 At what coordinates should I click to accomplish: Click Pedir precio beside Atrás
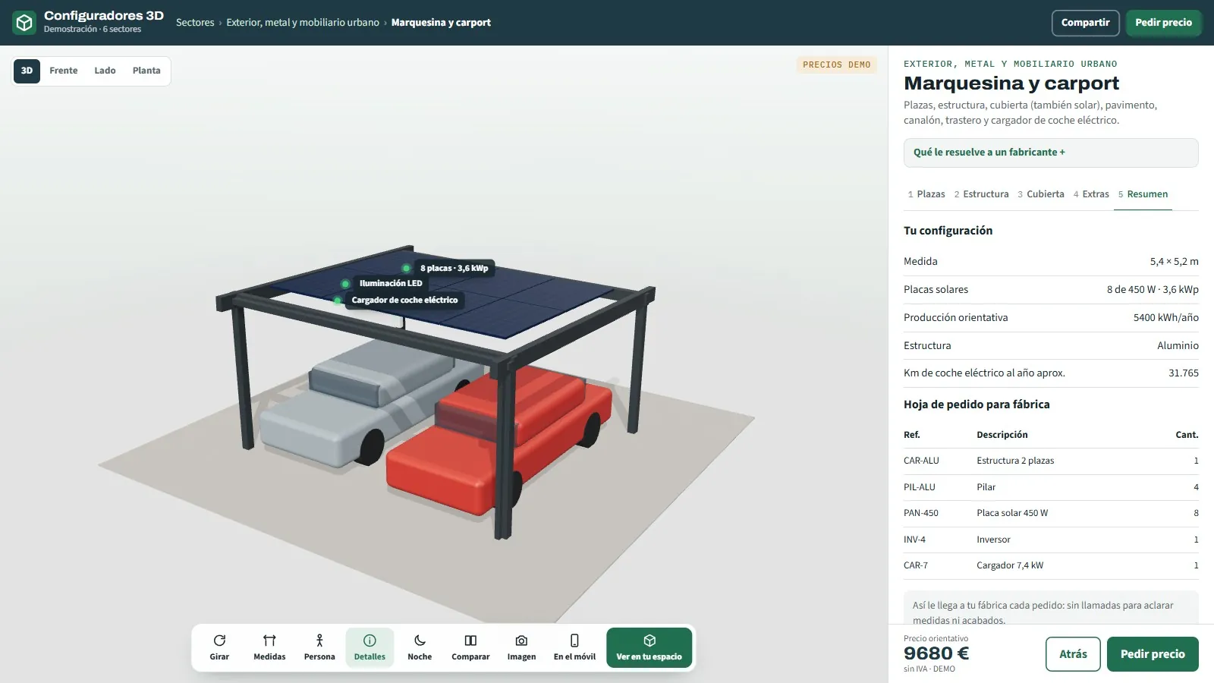click(x=1153, y=654)
